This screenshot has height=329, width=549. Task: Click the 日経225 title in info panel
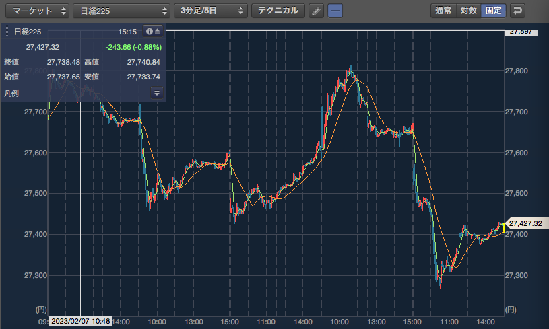(x=28, y=32)
